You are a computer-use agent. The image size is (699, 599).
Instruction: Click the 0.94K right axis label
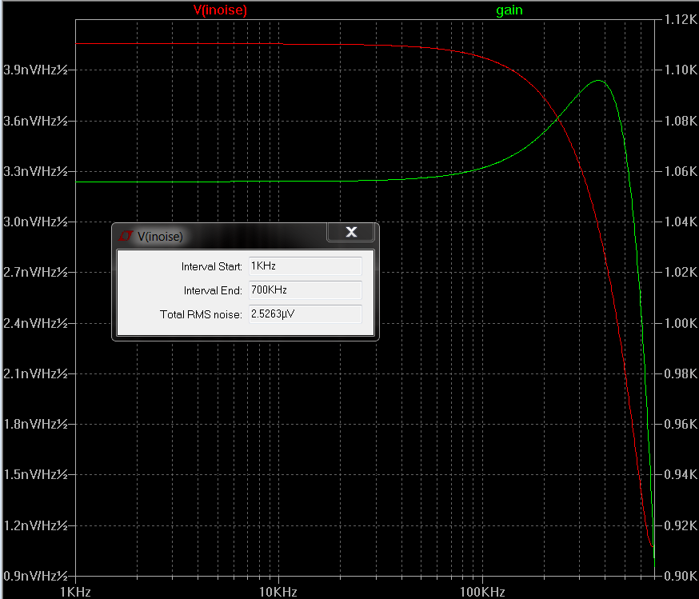click(681, 474)
